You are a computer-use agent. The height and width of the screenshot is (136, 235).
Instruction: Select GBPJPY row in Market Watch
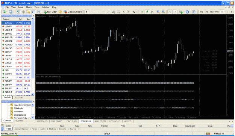click(x=16, y=56)
